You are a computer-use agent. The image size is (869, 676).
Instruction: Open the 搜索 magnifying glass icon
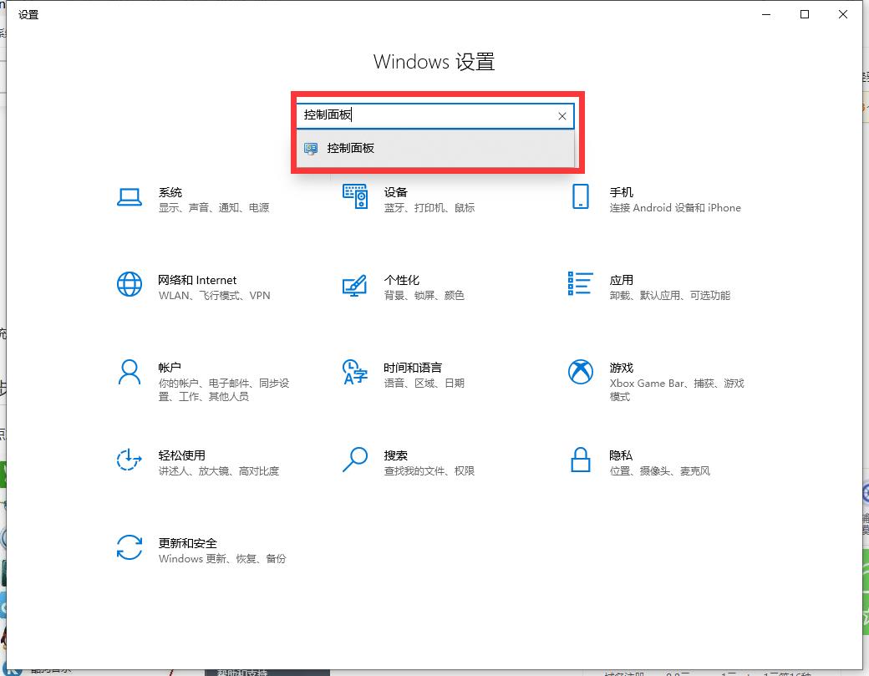click(355, 460)
